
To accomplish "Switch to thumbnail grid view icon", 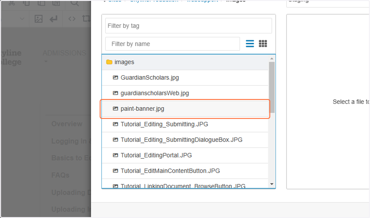I will click(x=263, y=44).
